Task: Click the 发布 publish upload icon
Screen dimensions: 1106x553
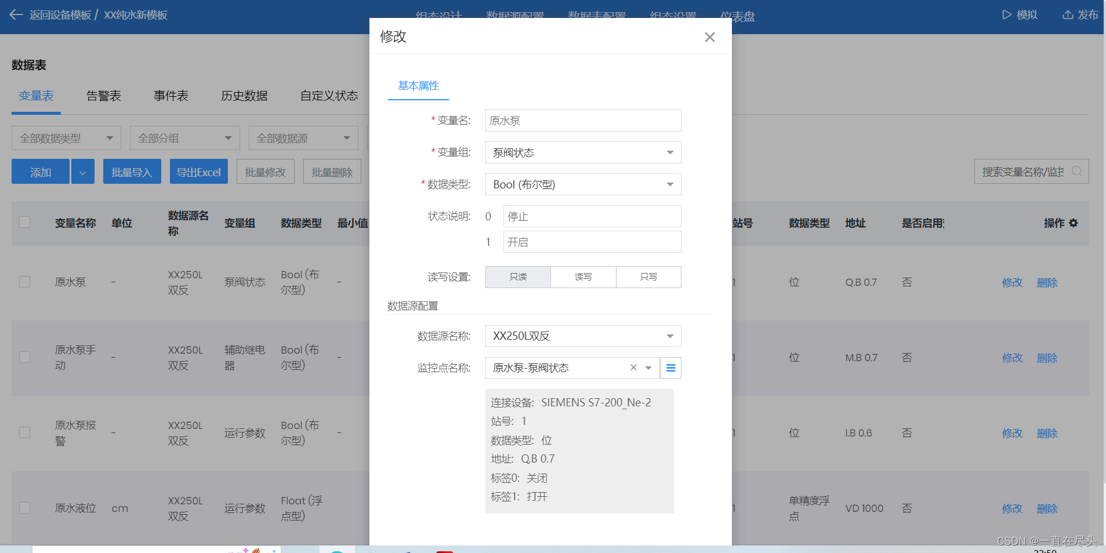Action: coord(1068,15)
